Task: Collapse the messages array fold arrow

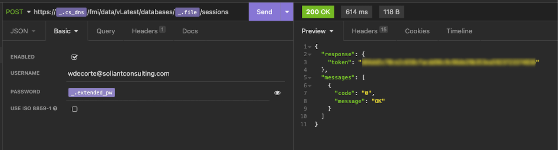Action: point(310,78)
